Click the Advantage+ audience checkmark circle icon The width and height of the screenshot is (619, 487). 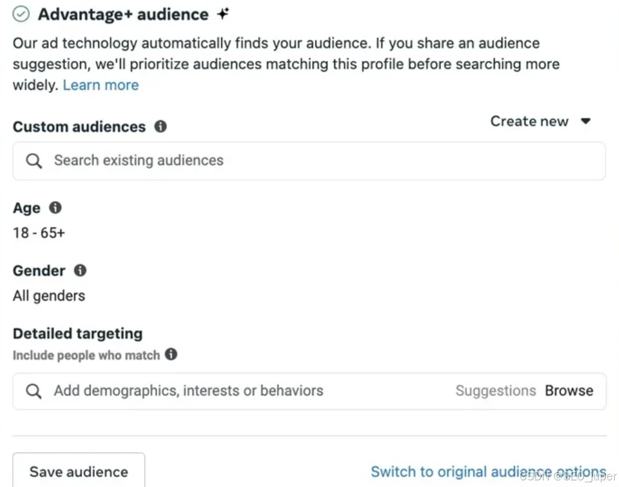point(21,15)
